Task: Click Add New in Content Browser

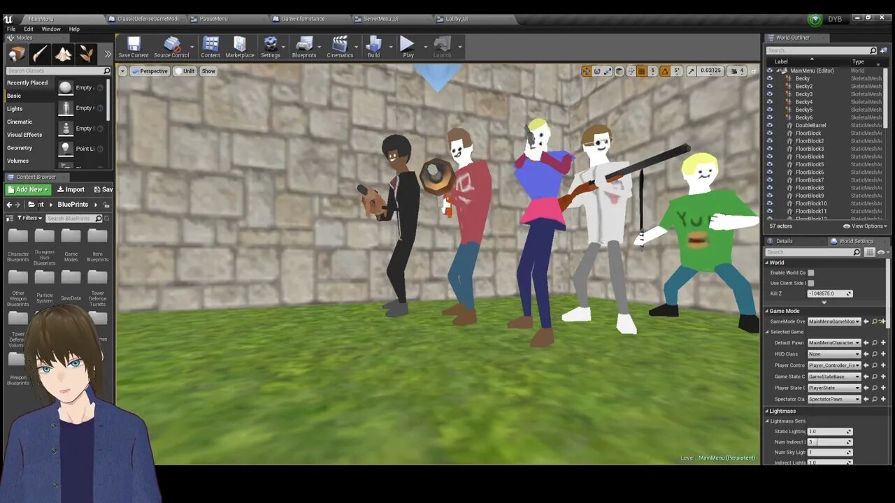Action: (29, 189)
